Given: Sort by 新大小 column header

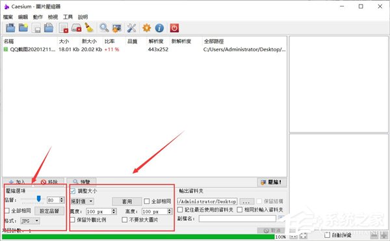Looking at the screenshot, I should coord(89,41).
